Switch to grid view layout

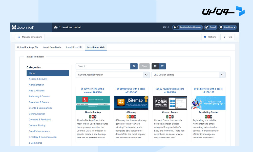[x=155, y=66]
